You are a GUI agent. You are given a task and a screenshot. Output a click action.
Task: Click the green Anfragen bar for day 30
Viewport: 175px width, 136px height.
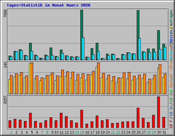(159, 45)
